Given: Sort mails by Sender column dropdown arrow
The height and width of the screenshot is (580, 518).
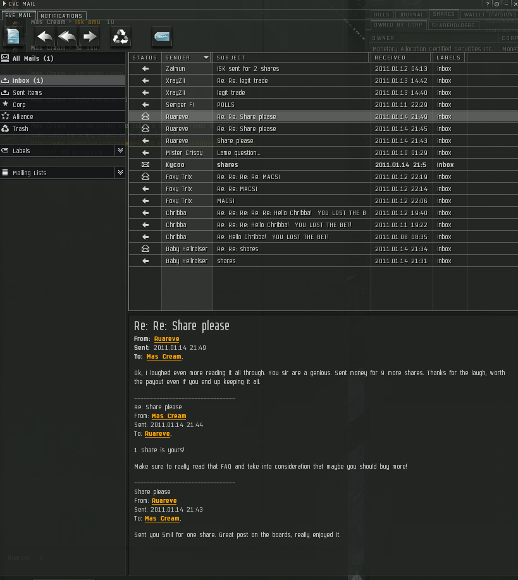Looking at the screenshot, I should pos(206,58).
